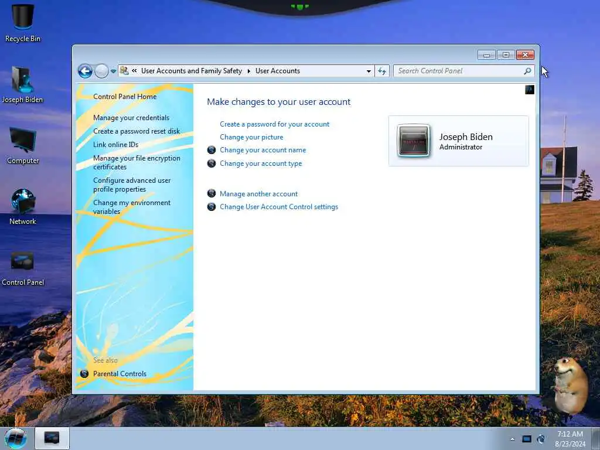Select Change your account name
600x450 pixels.
[x=263, y=150]
